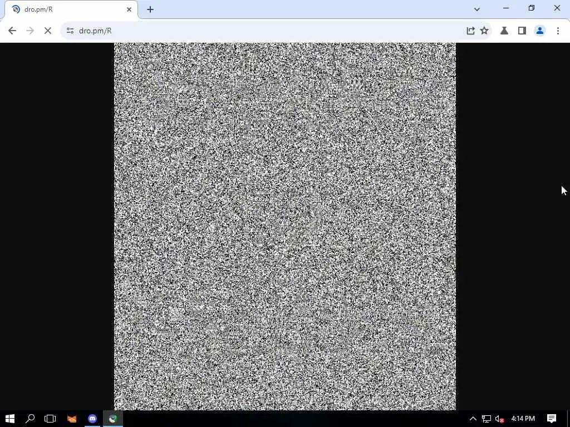Stop loading the page
Viewport: 570px width, 427px height.
point(48,31)
